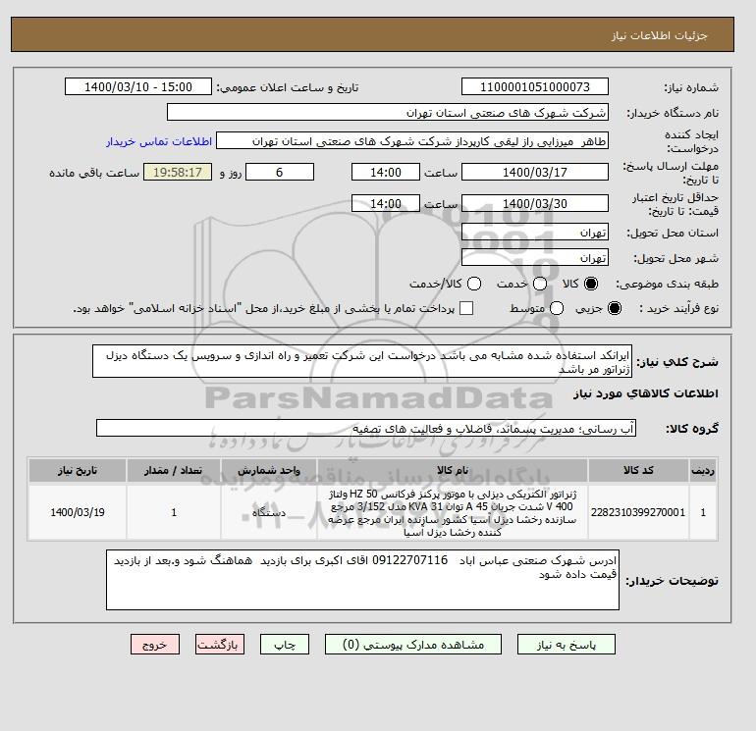This screenshot has width=756, height=731.
Task: Click the delivery city field تهران
Action: (535, 258)
